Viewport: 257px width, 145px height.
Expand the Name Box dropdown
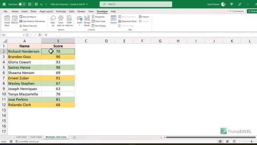click(x=24, y=35)
